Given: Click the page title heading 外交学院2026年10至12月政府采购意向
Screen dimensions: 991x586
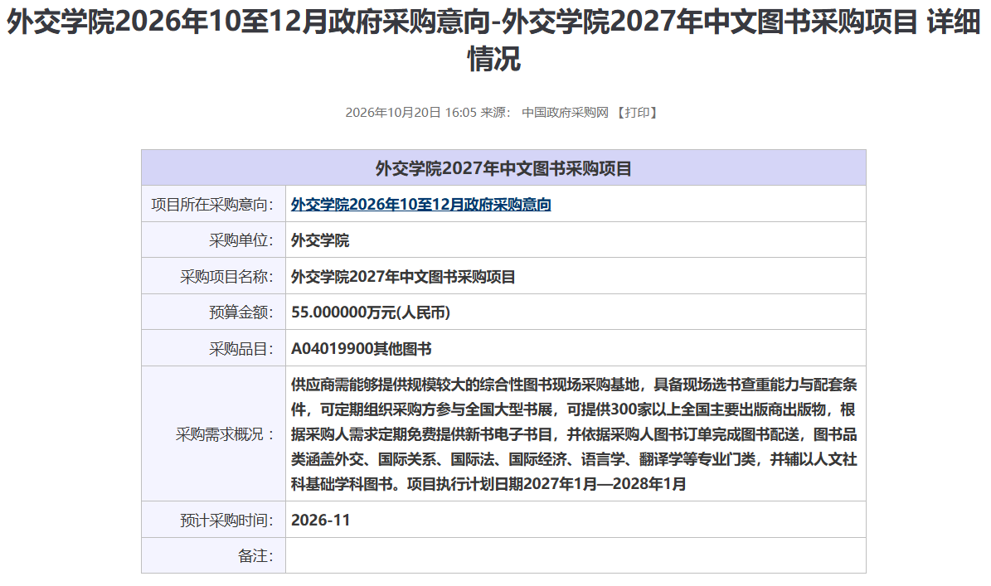Looking at the screenshot, I should (x=493, y=41).
